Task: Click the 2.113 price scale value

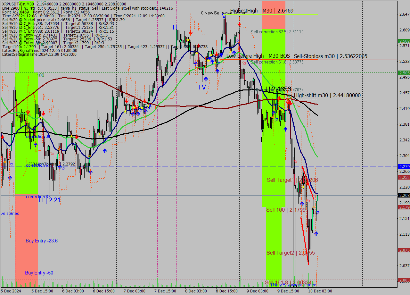Action: (x=404, y=234)
